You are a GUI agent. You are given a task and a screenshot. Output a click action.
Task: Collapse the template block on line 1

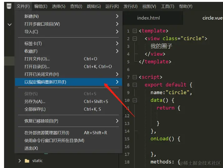tap(135, 31)
